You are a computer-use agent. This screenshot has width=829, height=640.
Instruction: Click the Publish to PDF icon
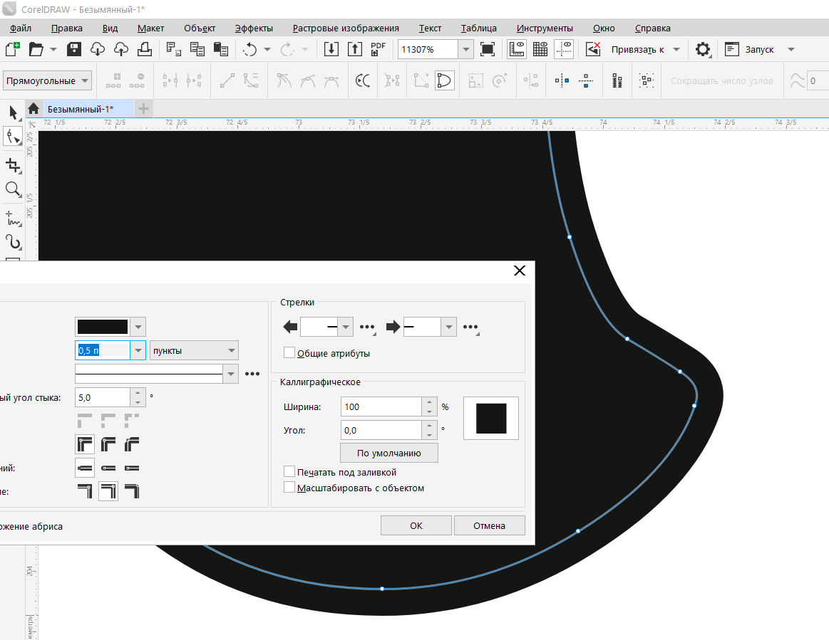tap(378, 49)
